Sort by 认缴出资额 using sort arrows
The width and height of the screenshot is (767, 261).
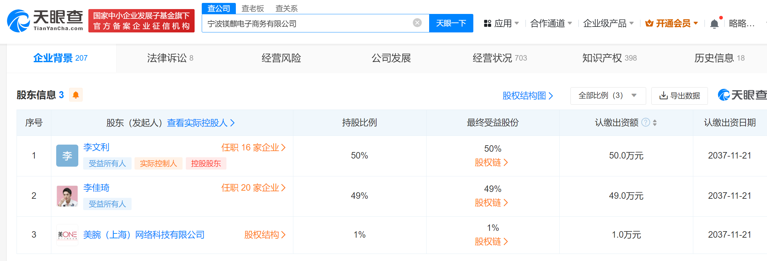pyautogui.click(x=655, y=123)
